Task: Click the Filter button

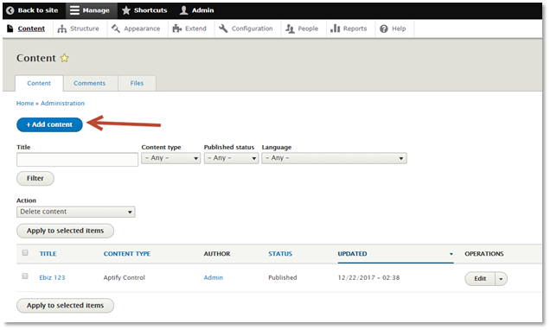Action: pyautogui.click(x=35, y=179)
